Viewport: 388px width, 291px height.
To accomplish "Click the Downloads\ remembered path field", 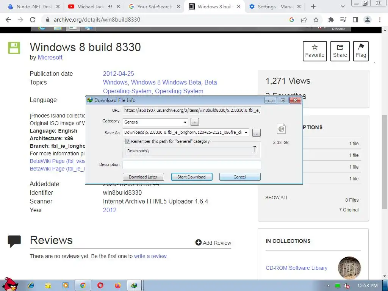I will (191, 151).
